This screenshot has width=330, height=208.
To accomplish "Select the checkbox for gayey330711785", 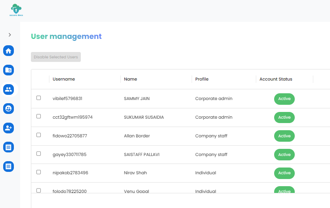I will pos(38,154).
